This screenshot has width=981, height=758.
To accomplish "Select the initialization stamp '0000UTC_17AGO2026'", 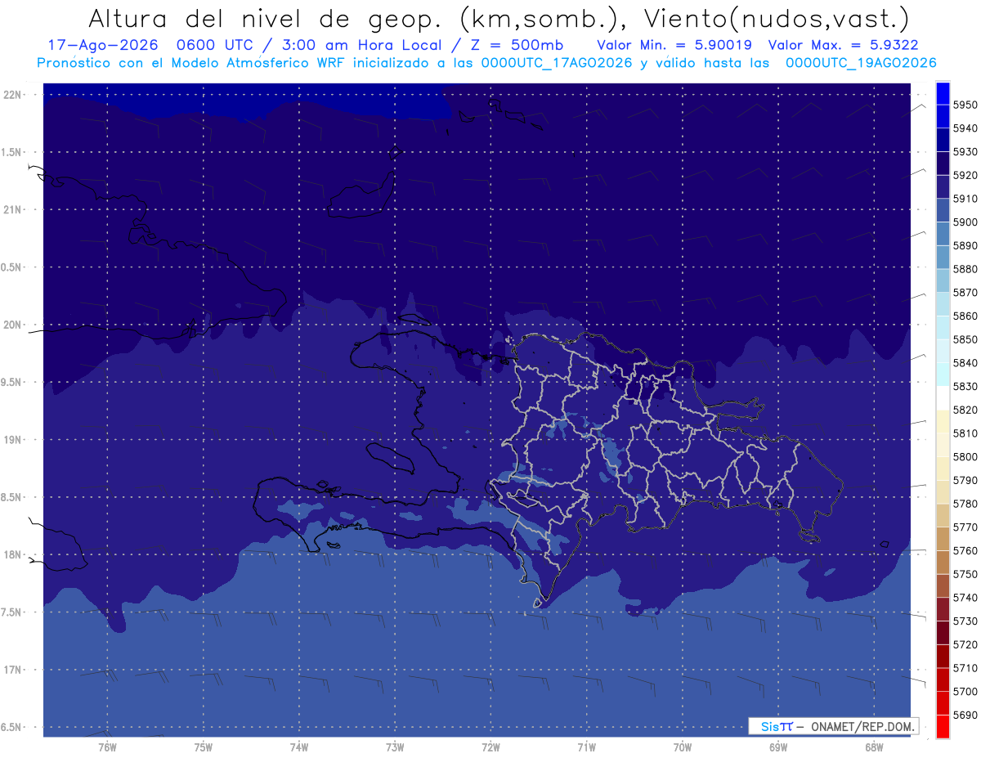I will pos(557,63).
